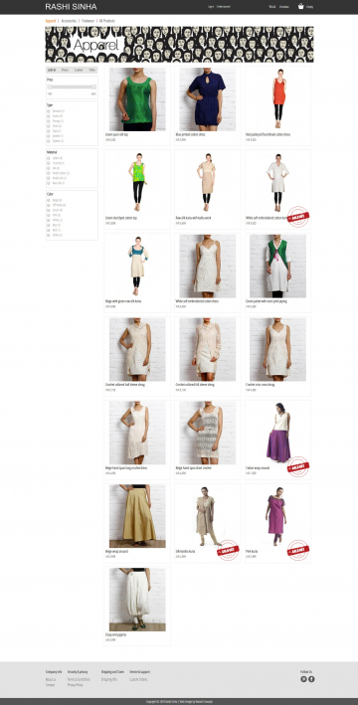Tick the last checkbox under Color
This screenshot has width=358, height=705.
click(48, 235)
